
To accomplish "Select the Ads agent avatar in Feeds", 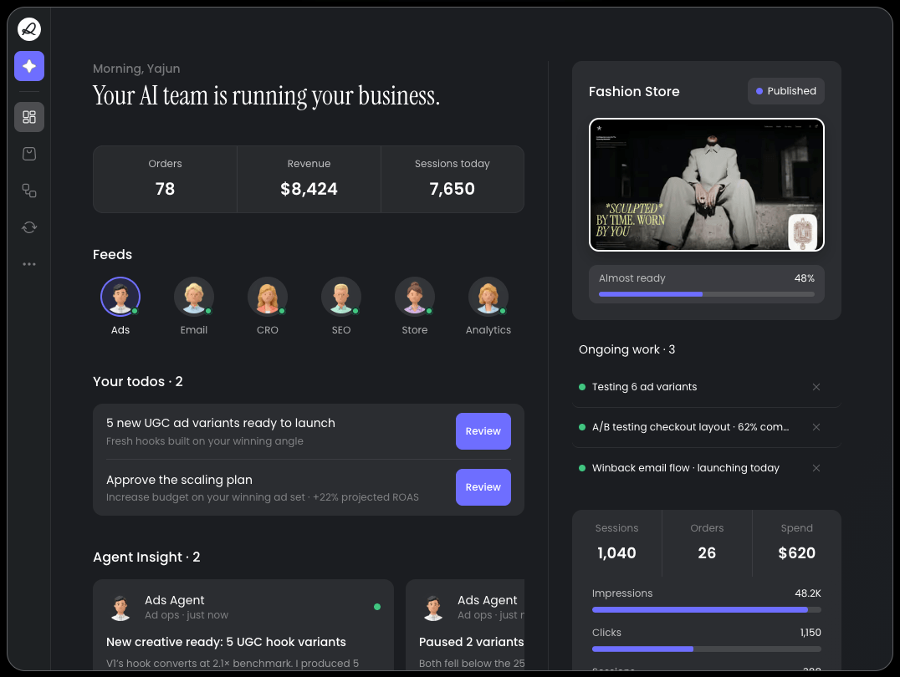I will (120, 297).
